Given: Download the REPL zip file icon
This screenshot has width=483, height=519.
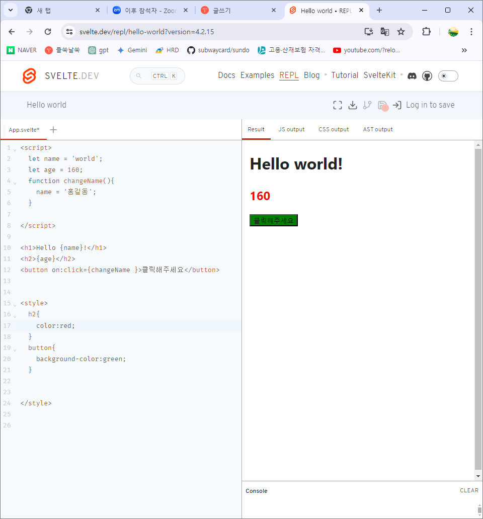Looking at the screenshot, I should pos(353,105).
